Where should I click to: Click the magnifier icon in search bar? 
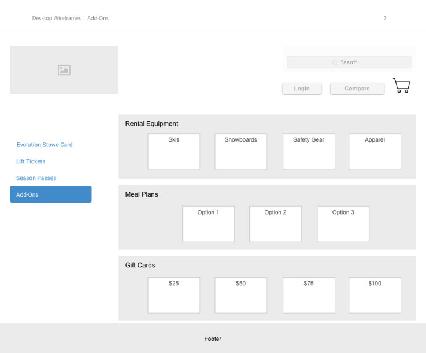point(335,62)
